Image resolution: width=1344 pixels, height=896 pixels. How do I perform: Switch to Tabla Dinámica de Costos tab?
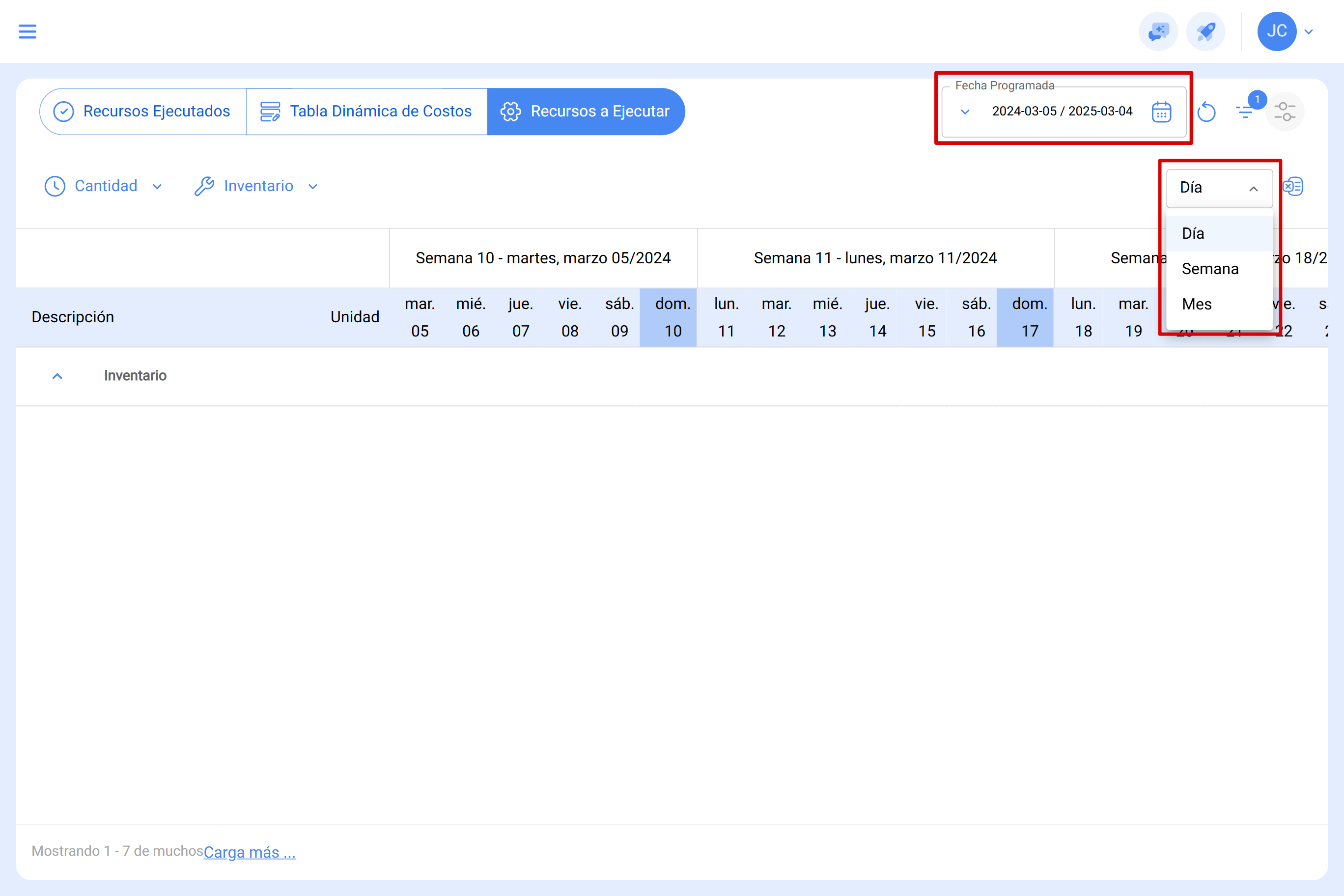coord(367,112)
